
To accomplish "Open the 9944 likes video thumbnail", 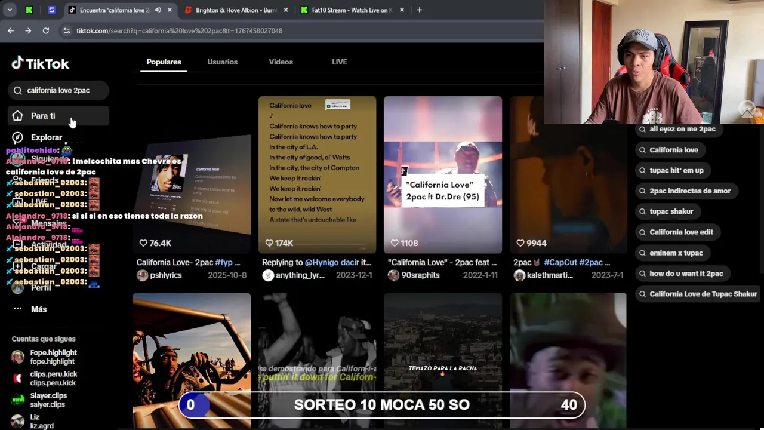I will [x=568, y=174].
